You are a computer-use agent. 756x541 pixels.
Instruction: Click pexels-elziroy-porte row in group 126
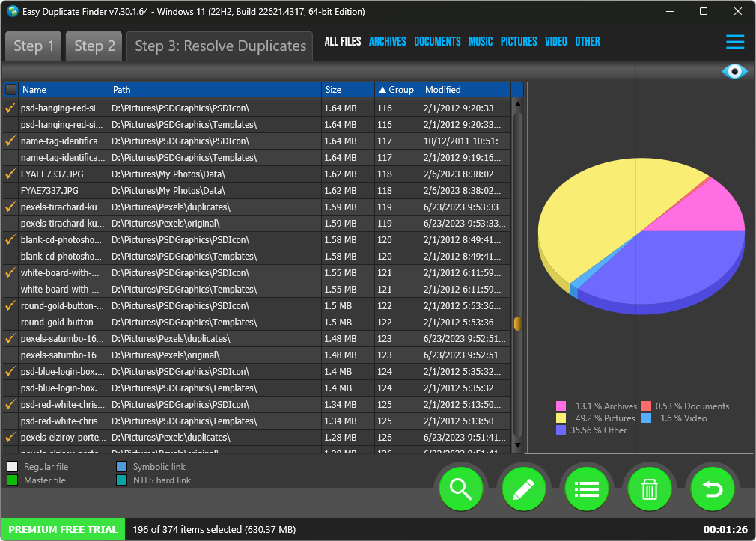pyautogui.click(x=257, y=437)
